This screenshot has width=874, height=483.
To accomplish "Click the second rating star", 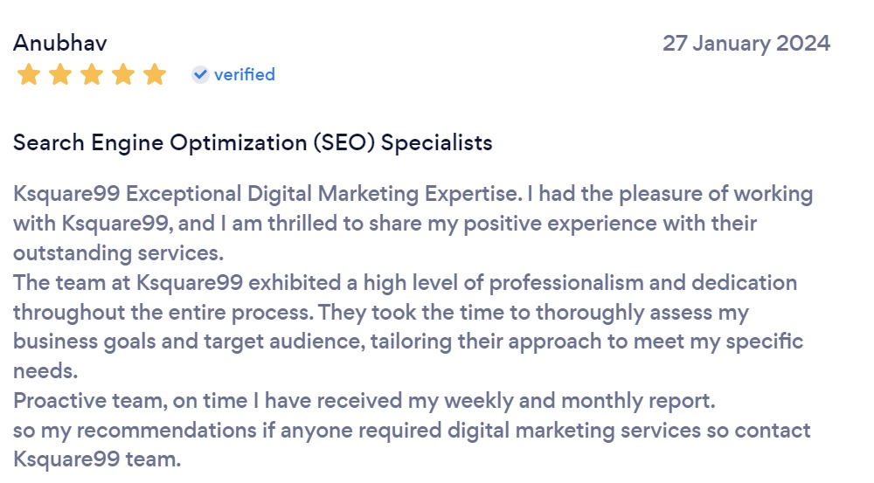I will 60,75.
